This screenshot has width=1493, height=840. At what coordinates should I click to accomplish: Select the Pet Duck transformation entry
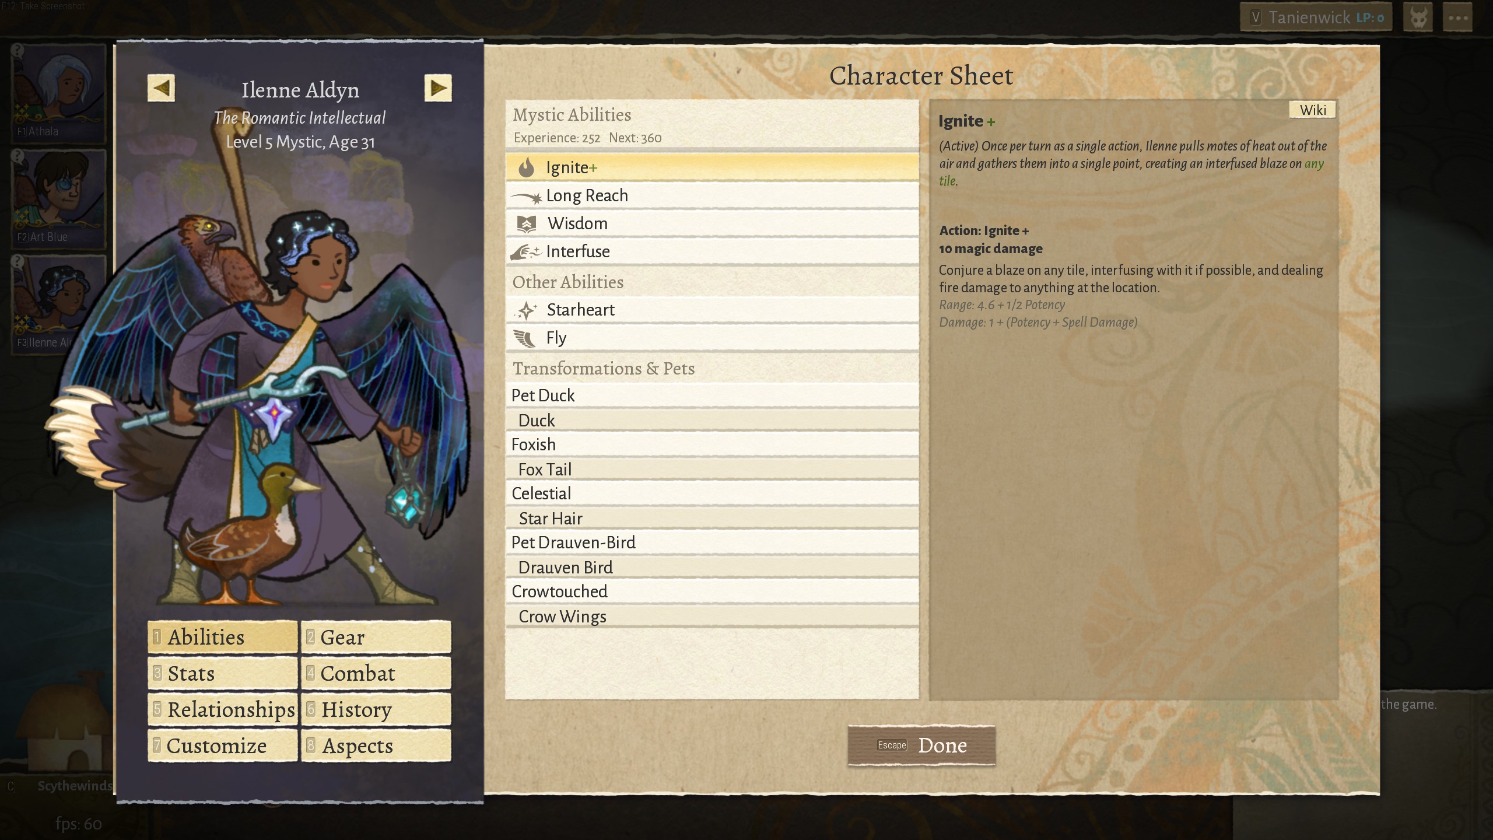pyautogui.click(x=712, y=395)
